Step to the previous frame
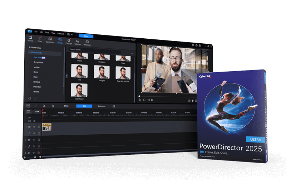The height and width of the screenshot is (188, 286). click(x=148, y=100)
